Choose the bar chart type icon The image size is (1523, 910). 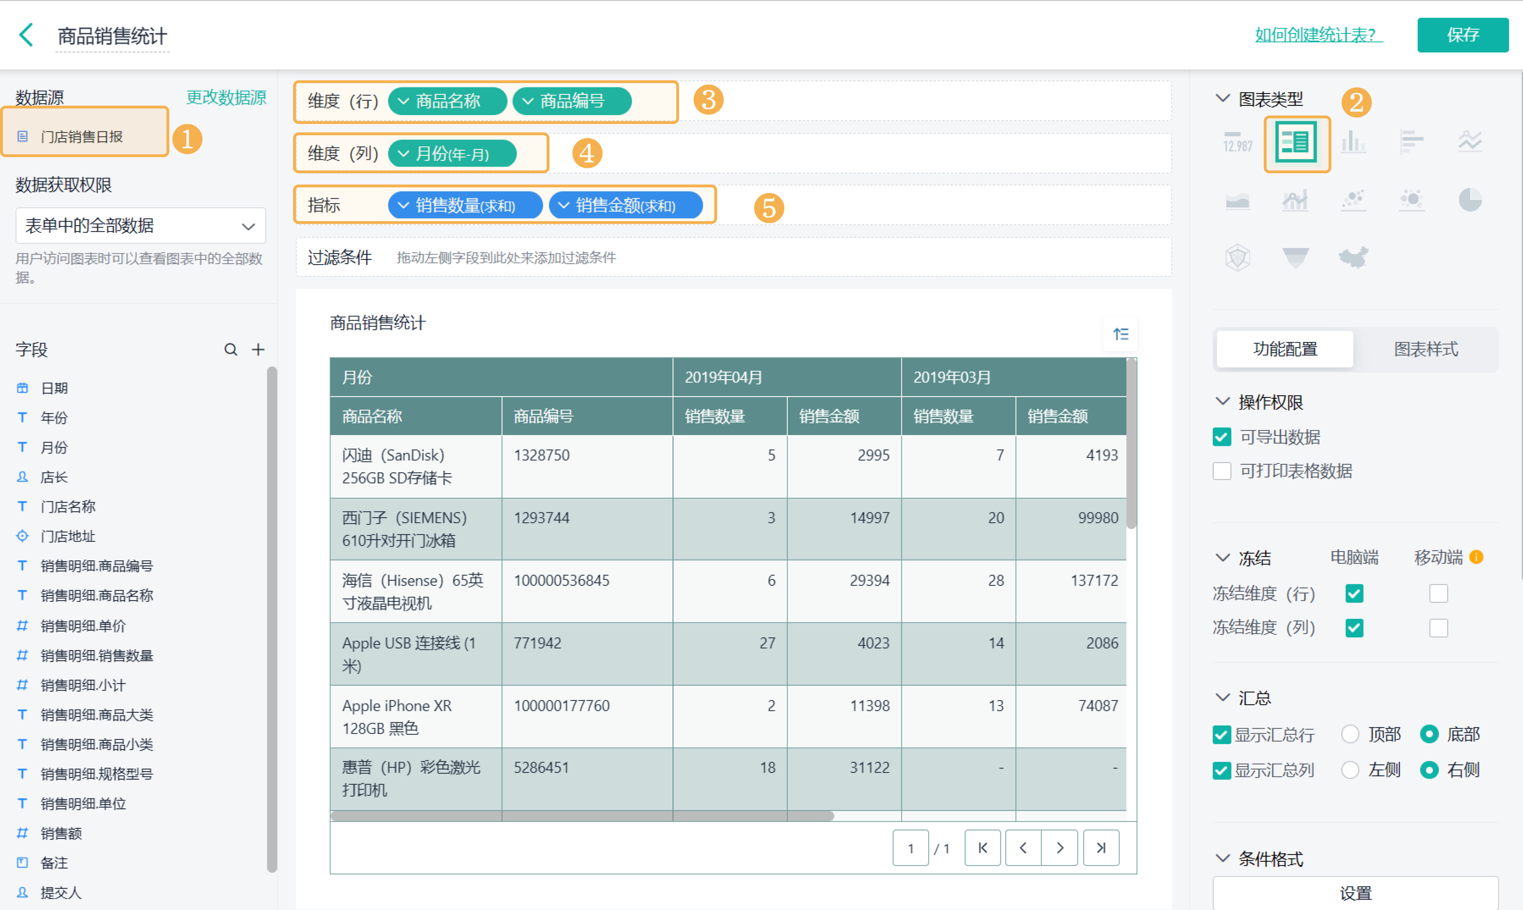(1353, 142)
